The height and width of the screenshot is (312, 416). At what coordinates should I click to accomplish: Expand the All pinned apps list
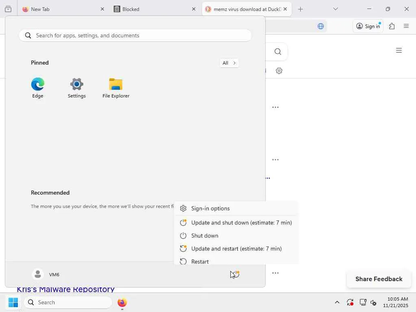pos(229,63)
